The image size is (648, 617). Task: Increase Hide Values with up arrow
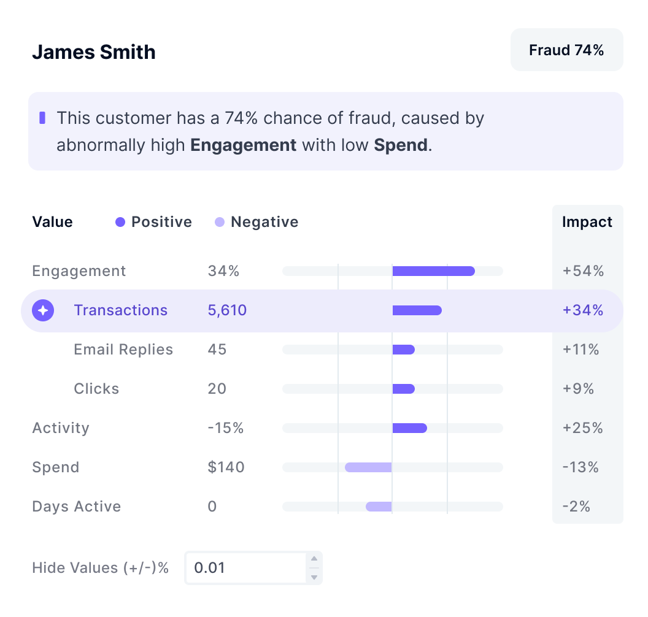tap(314, 559)
